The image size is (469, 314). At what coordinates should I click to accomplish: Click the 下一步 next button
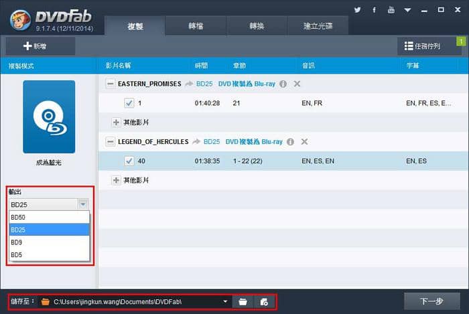431,301
